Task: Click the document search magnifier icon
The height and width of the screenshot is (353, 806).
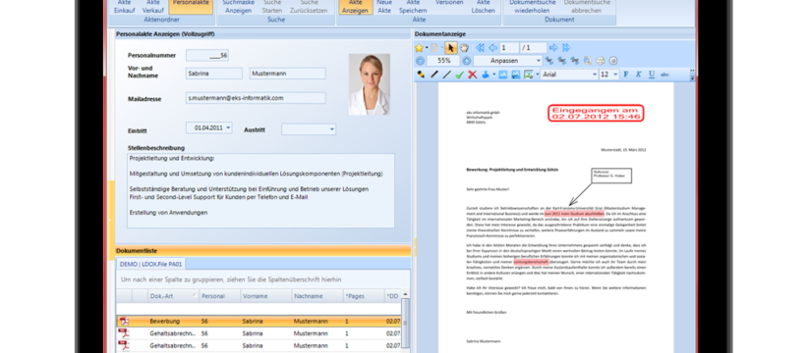Action: point(588,61)
